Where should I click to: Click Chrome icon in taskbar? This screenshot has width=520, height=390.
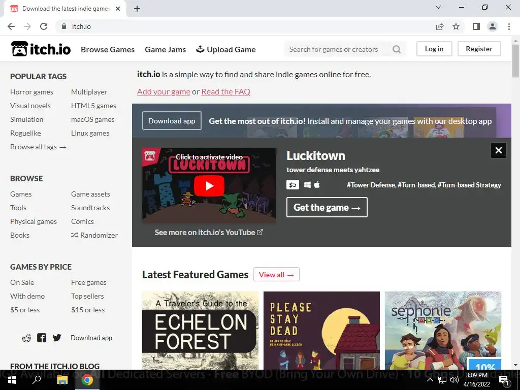[87, 380]
